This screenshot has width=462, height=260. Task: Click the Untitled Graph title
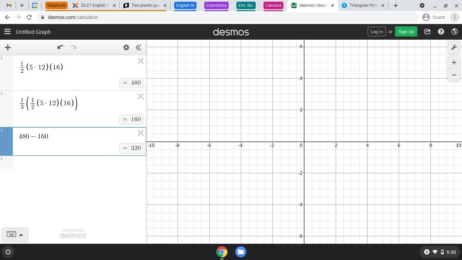click(33, 32)
